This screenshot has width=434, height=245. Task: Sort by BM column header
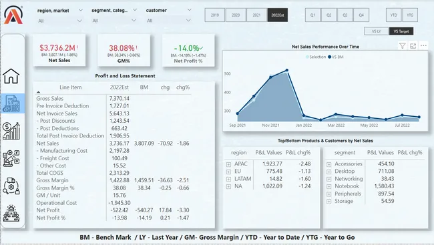coord(144,87)
